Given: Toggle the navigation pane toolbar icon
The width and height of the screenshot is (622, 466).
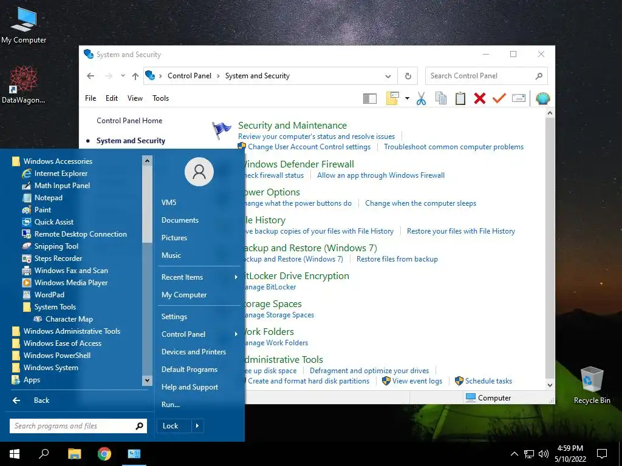Looking at the screenshot, I should [370, 98].
